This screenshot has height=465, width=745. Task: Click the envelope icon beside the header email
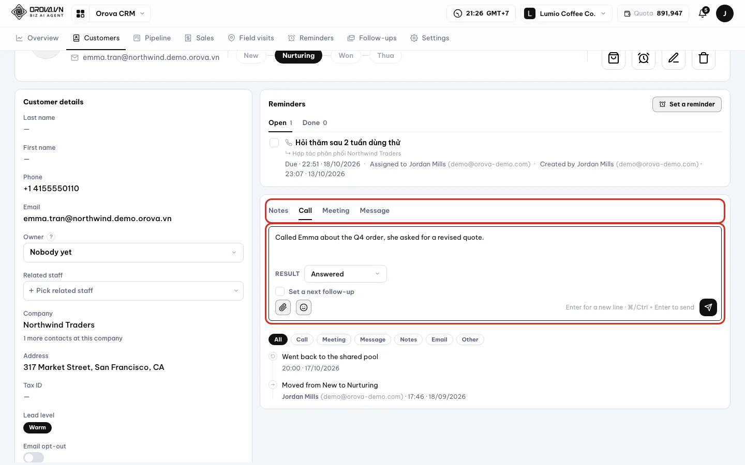tap(75, 58)
